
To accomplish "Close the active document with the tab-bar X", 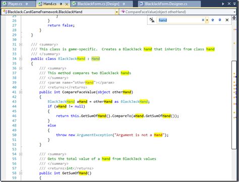I will tap(229, 4).
